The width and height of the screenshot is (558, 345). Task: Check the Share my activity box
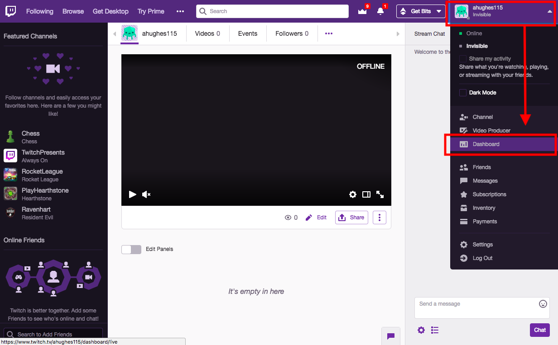[463, 59]
